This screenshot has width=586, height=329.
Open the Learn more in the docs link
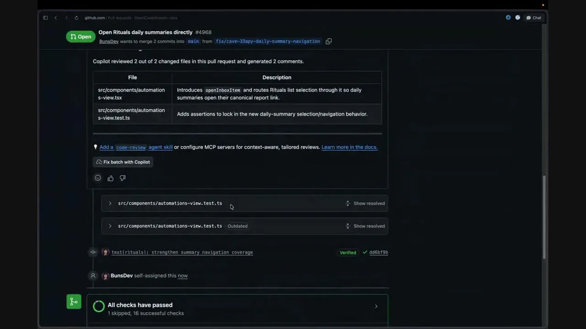(x=349, y=147)
